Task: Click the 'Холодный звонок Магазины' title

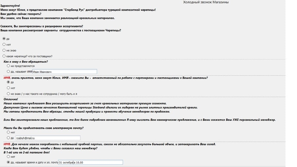Action: coord(206,2)
